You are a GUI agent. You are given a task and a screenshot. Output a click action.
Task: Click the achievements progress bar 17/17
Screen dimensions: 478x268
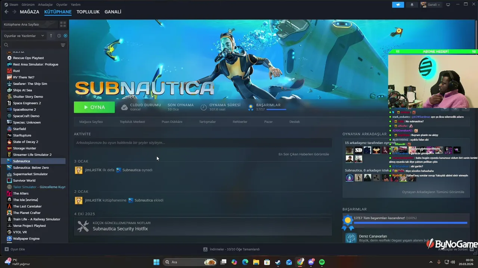point(410,223)
